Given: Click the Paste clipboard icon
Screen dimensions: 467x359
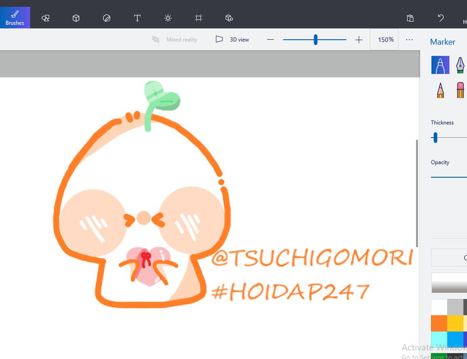Looking at the screenshot, I should 410,18.
